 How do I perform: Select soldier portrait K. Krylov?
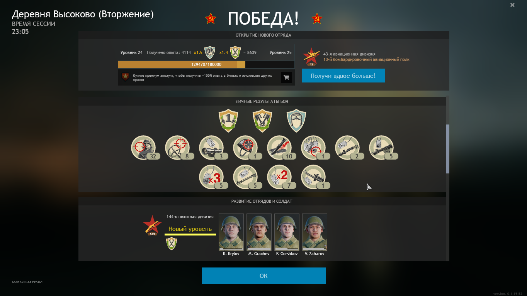231,232
